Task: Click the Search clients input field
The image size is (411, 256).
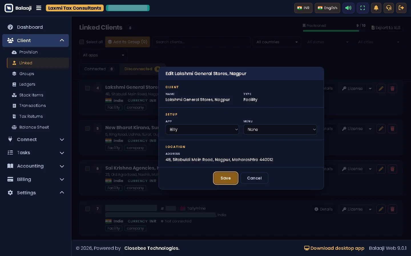Action: tap(201, 42)
